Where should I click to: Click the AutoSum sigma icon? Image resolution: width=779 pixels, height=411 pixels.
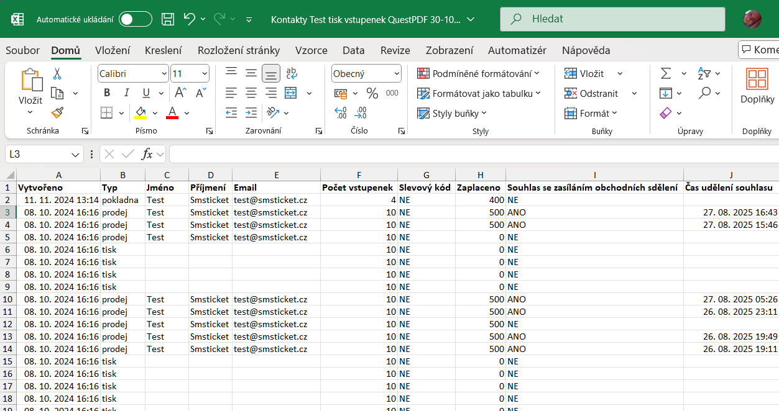[x=666, y=73]
